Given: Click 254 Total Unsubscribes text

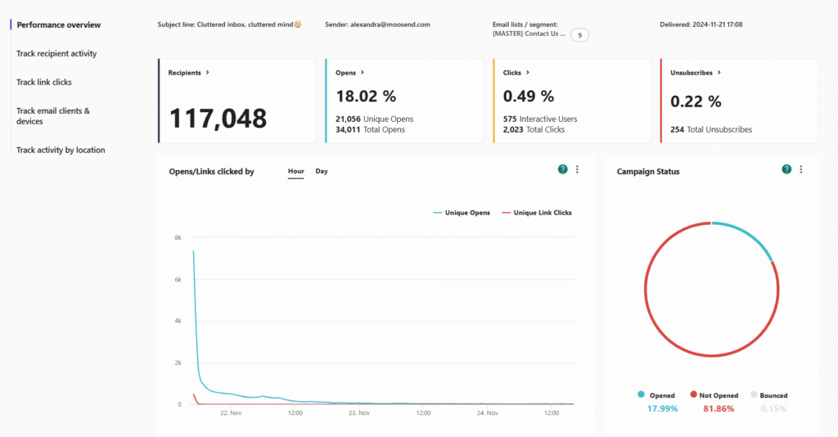Looking at the screenshot, I should 711,130.
